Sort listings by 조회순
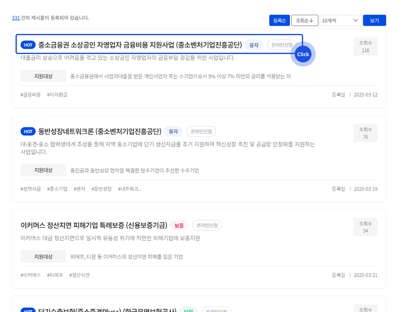This screenshot has height=312, width=403. 304,21
